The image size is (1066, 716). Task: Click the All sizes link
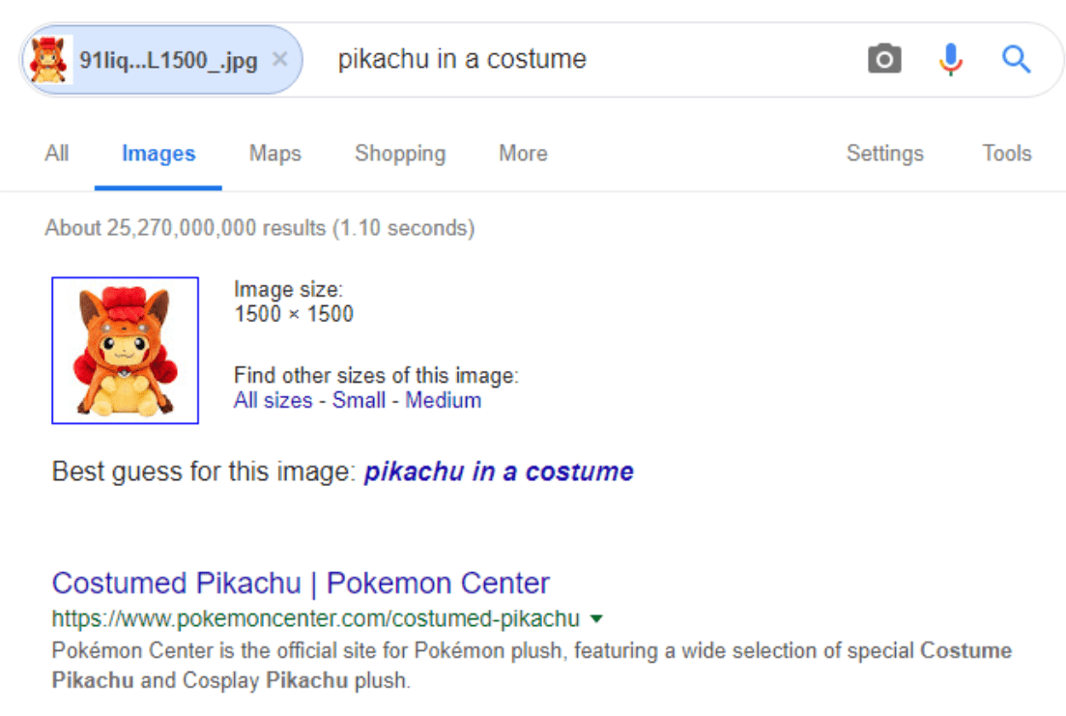coord(273,400)
